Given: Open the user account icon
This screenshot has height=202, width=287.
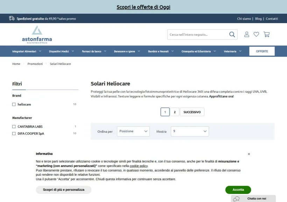Looking at the screenshot, I should click(x=246, y=34).
